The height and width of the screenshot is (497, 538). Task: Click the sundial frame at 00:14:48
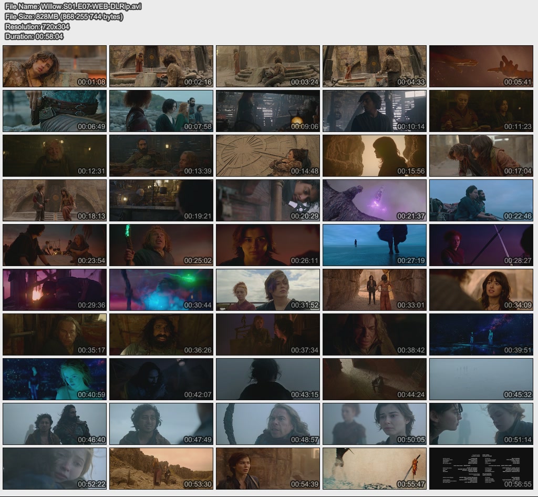coord(268,156)
